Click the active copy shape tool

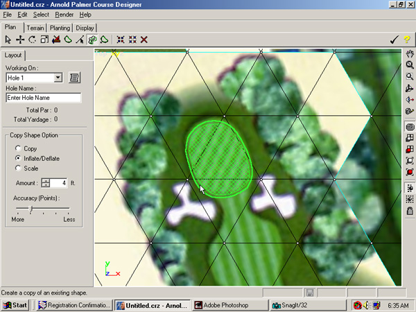tap(92, 40)
